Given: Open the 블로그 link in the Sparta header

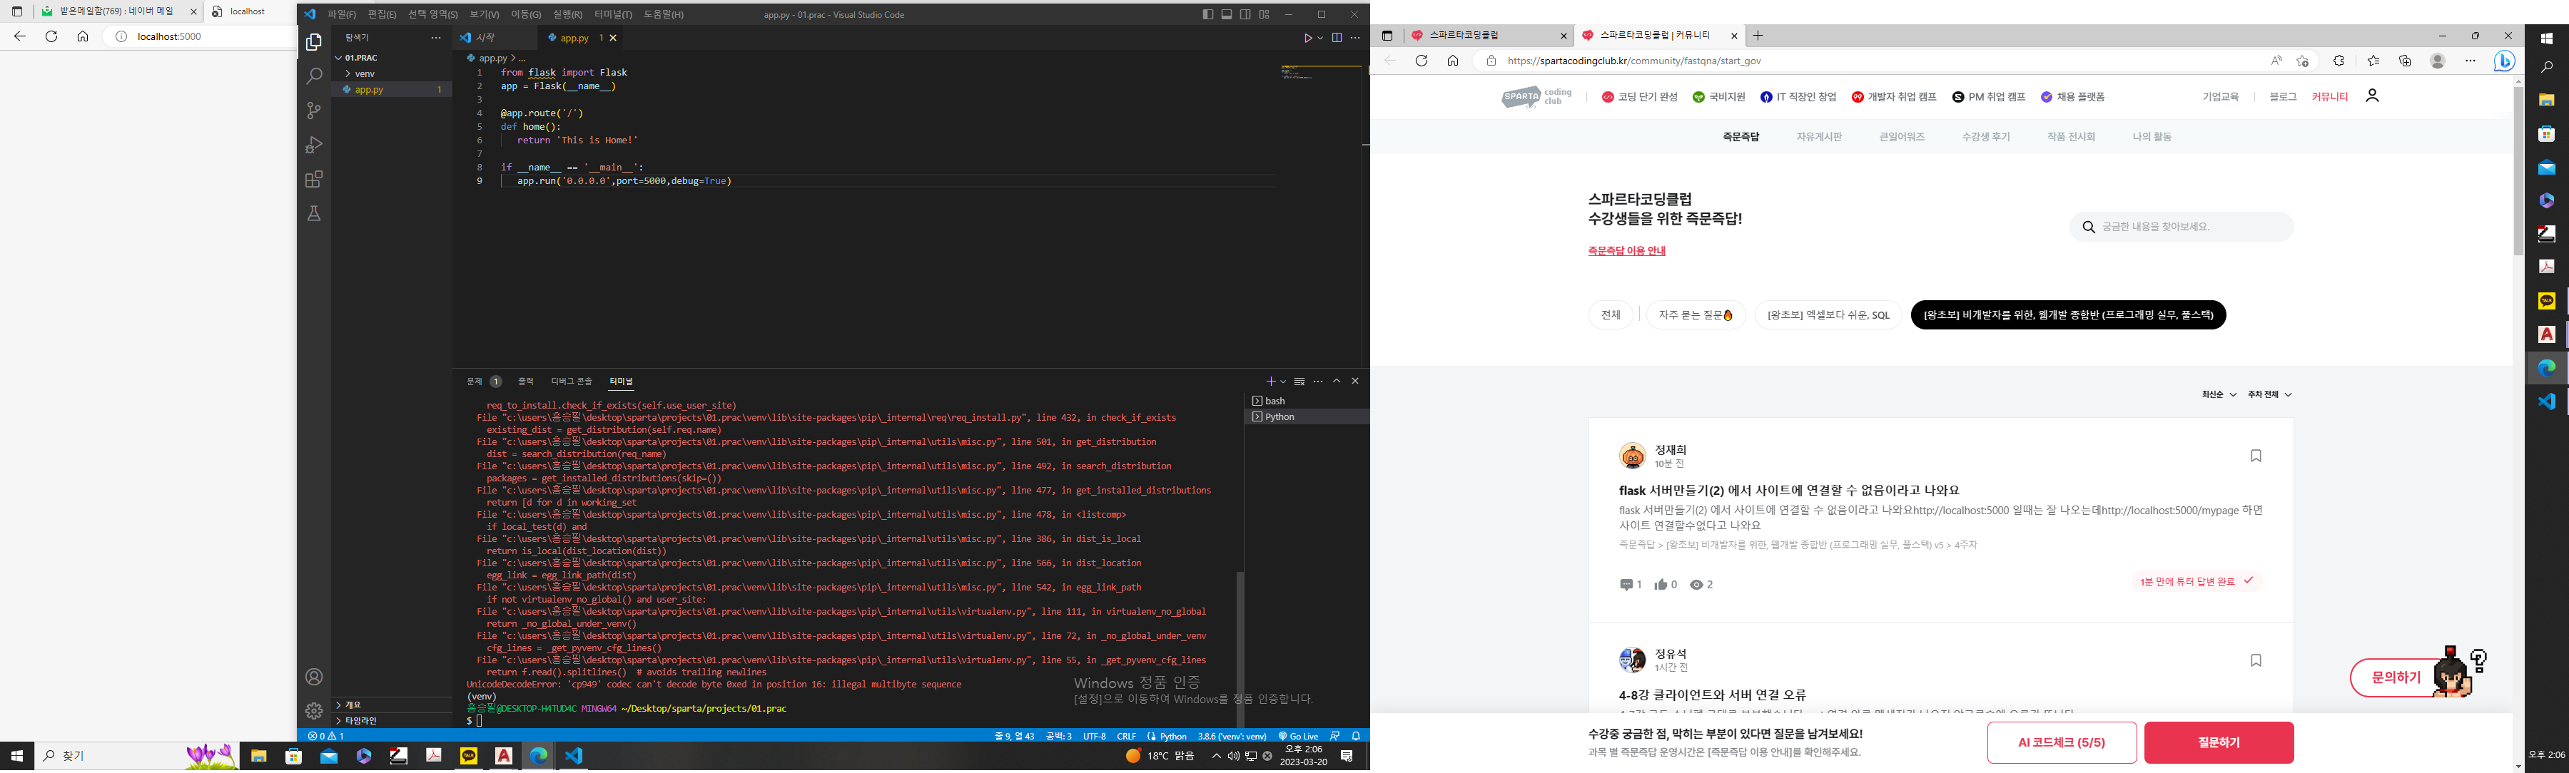Looking at the screenshot, I should click(x=2283, y=97).
